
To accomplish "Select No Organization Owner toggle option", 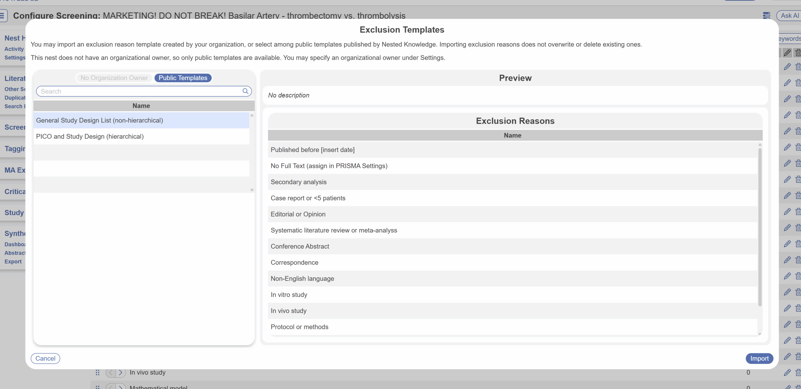I will pyautogui.click(x=114, y=78).
